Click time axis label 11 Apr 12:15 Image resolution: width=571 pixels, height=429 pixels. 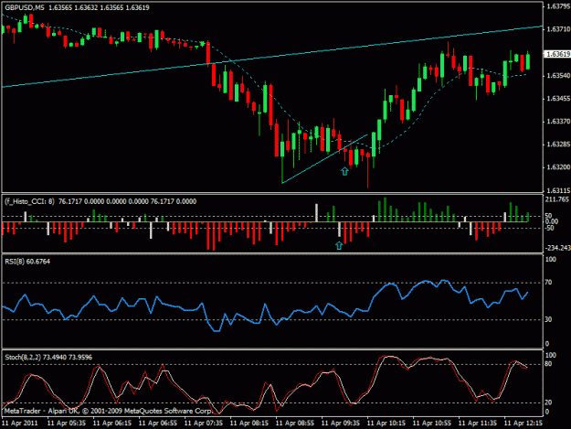(523, 424)
